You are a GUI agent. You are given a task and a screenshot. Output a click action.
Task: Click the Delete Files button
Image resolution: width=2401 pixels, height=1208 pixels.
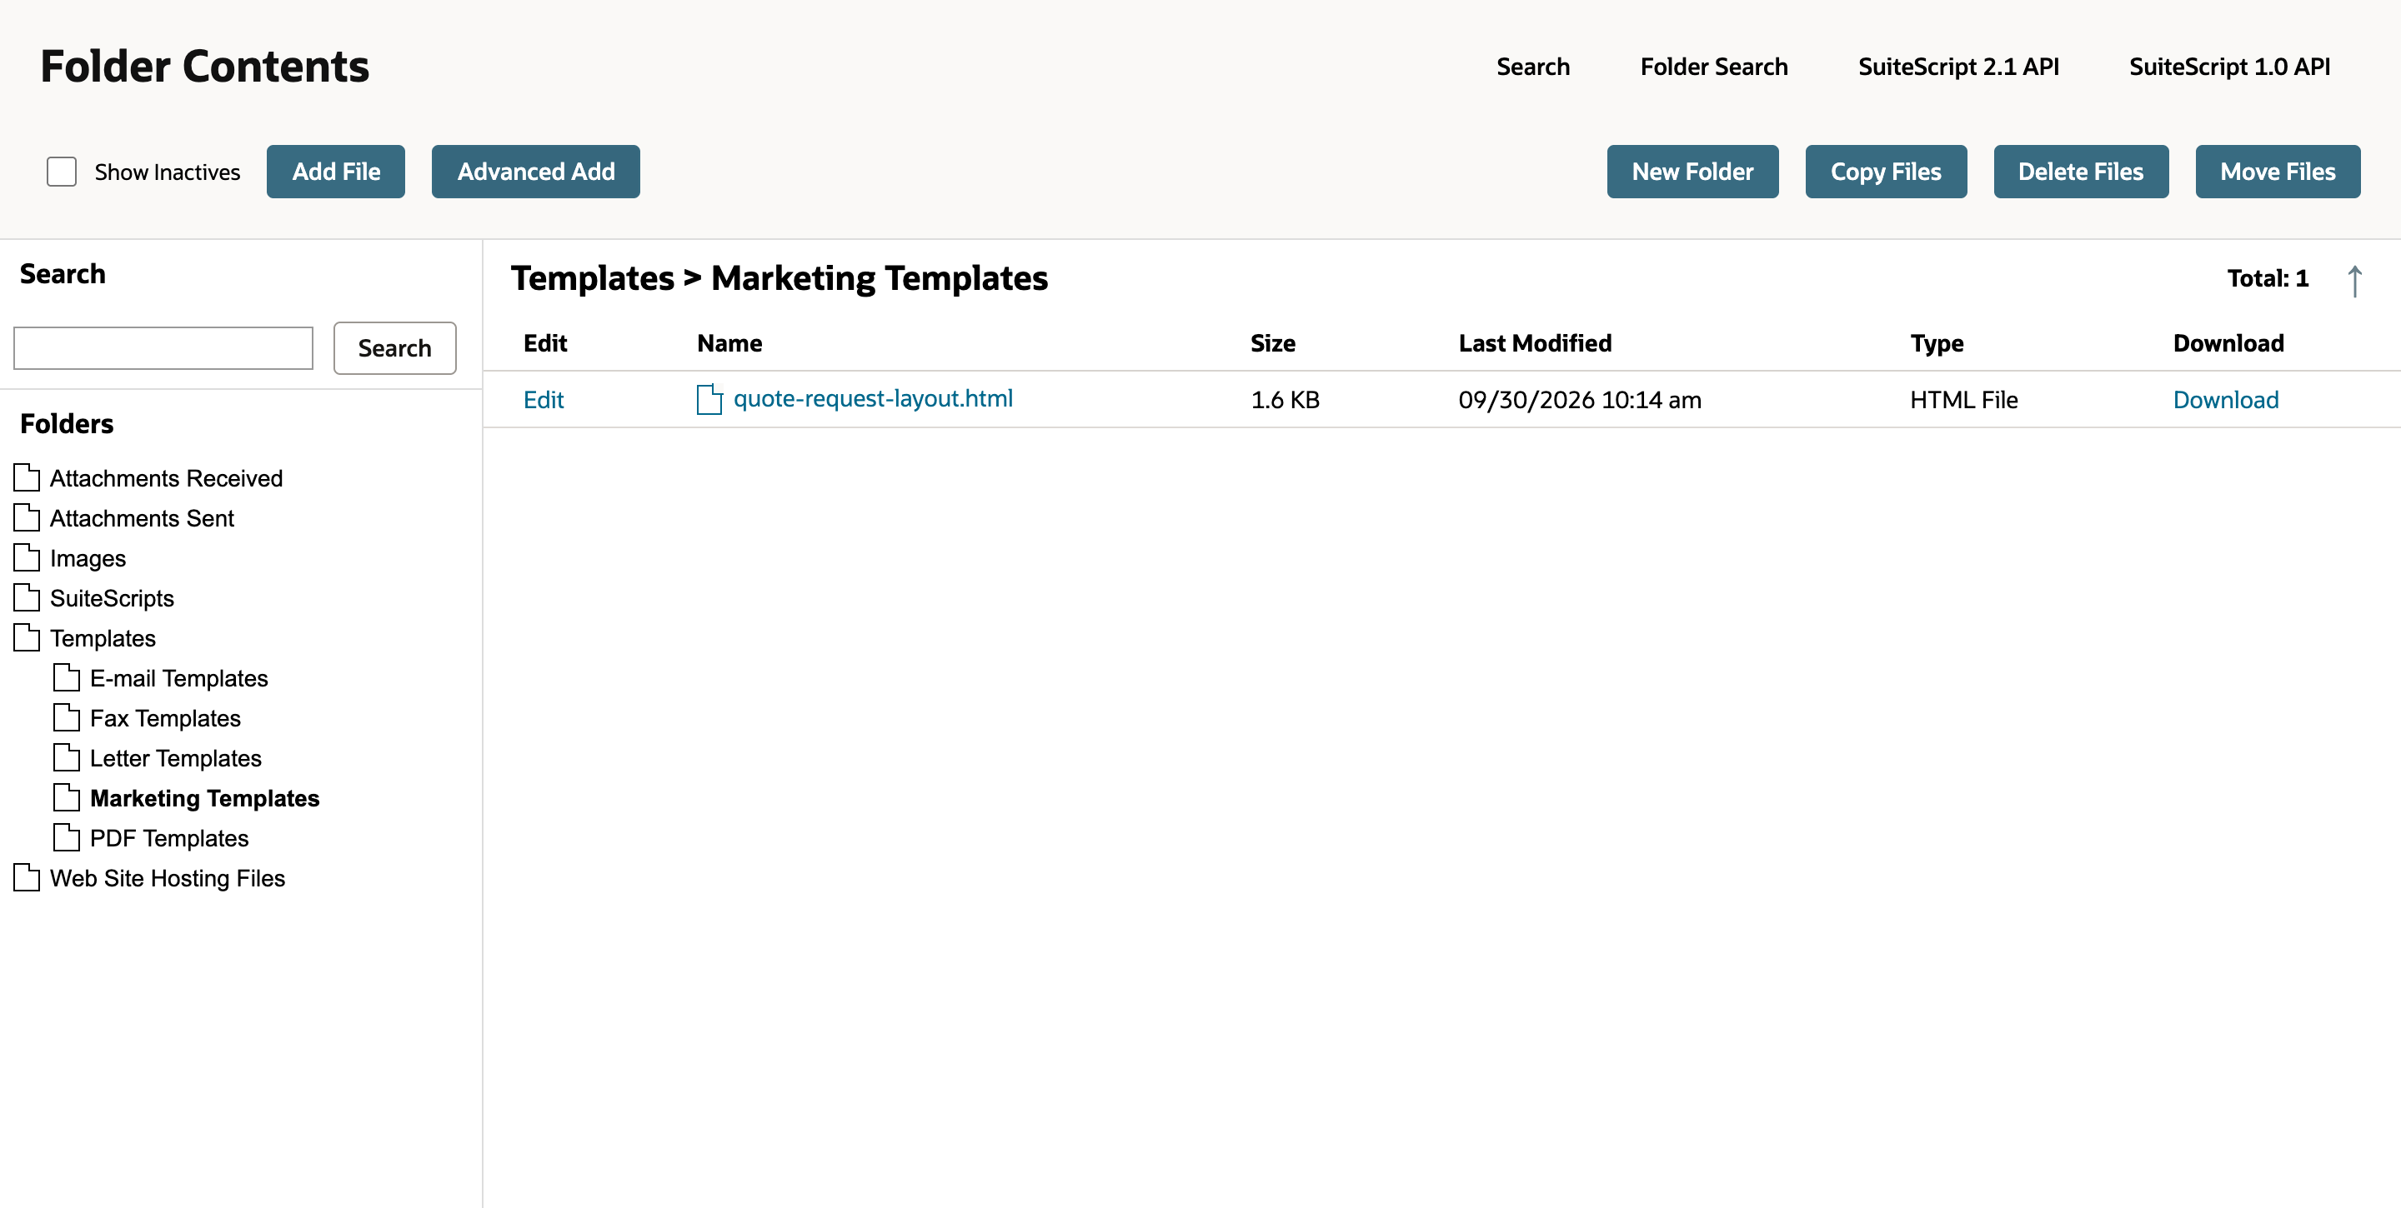click(2080, 172)
